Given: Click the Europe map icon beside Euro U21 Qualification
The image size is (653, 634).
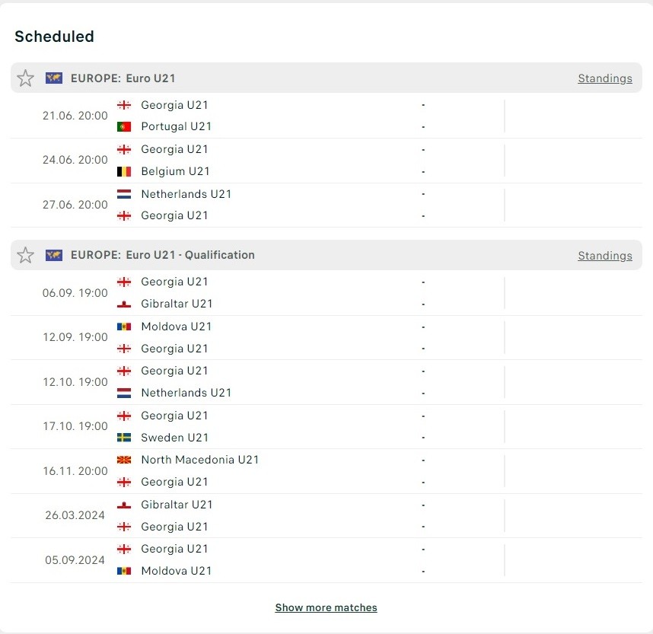Looking at the screenshot, I should pos(54,255).
